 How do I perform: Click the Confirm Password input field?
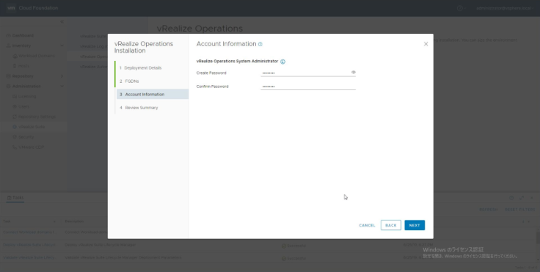(x=308, y=87)
